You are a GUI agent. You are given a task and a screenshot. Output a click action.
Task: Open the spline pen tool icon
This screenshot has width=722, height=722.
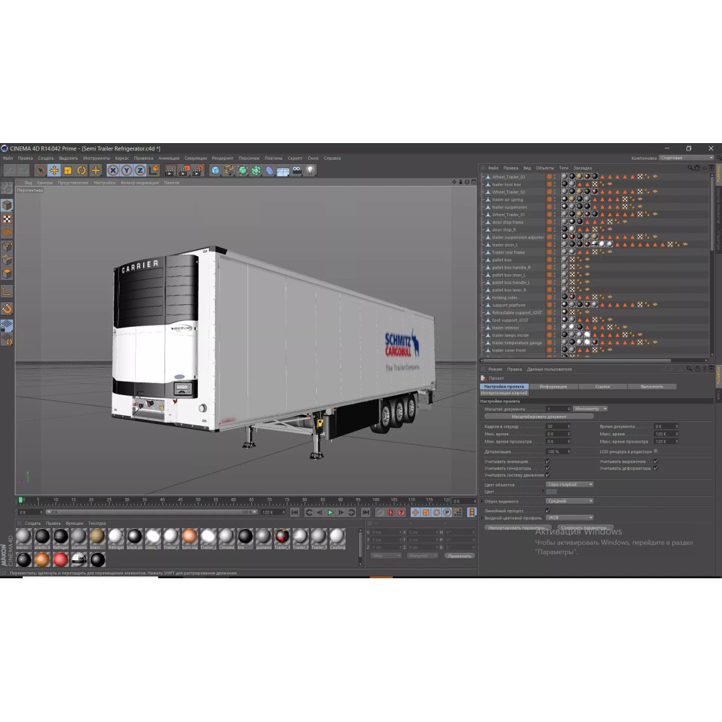click(x=229, y=170)
